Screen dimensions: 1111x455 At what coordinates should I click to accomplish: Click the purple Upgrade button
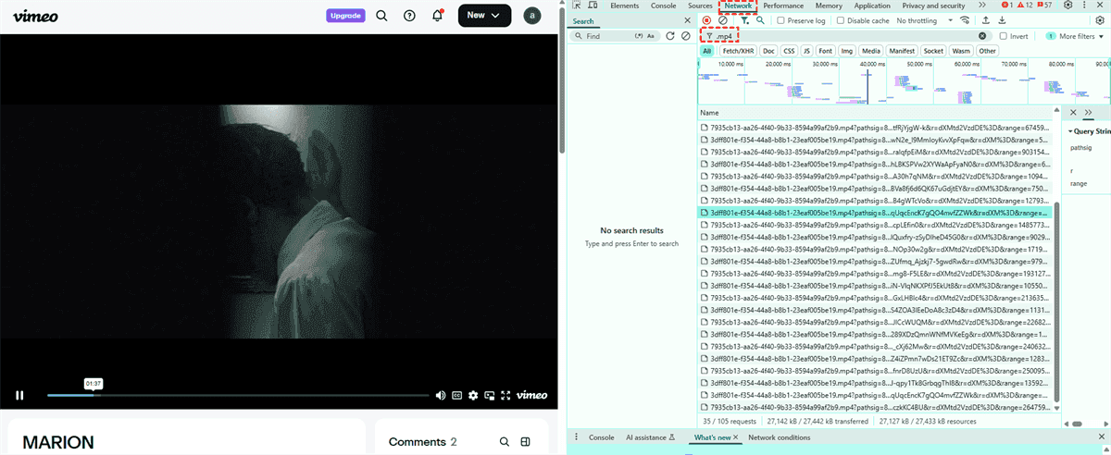click(345, 16)
